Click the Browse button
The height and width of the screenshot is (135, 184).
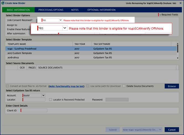click(172, 86)
